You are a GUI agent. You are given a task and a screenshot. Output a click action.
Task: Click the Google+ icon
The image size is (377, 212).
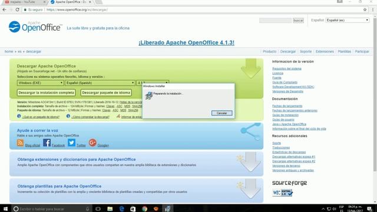(x=92, y=143)
